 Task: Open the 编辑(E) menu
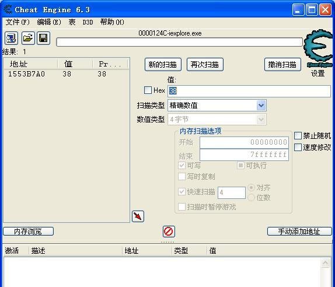pos(49,22)
